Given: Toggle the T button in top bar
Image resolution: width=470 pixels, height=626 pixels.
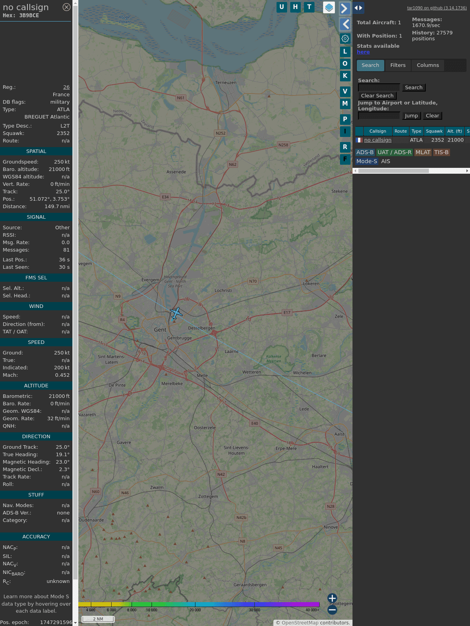Looking at the screenshot, I should click(x=309, y=7).
